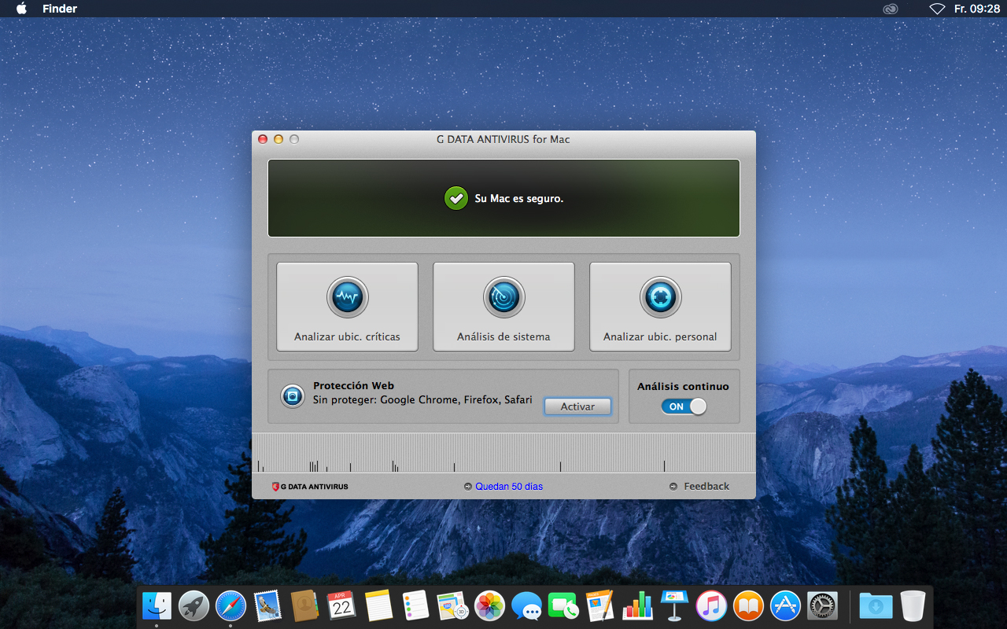Click the Feedback link
This screenshot has height=629, width=1007.
(x=706, y=487)
